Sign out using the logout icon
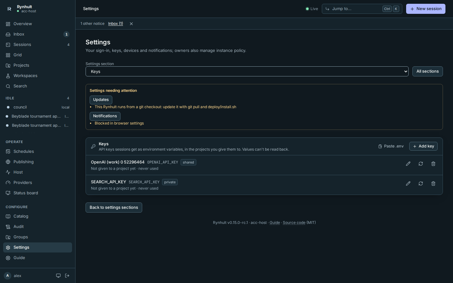 coord(67,276)
